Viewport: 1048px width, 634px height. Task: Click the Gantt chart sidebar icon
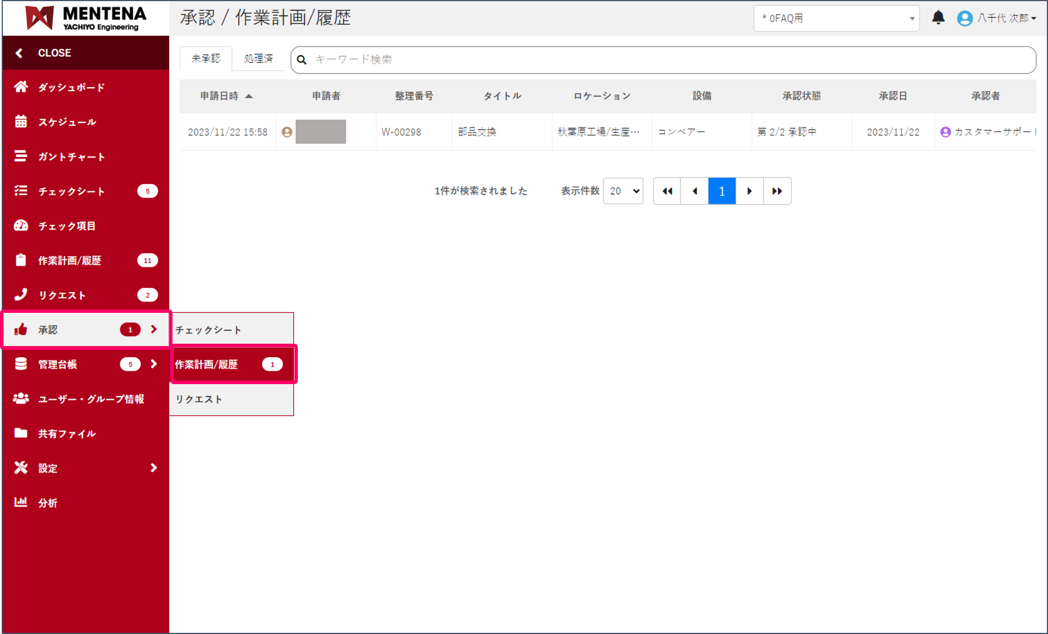[x=21, y=156]
